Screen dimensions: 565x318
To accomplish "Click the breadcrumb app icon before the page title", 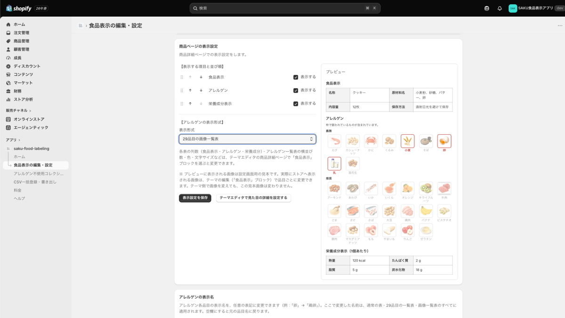I will tap(81, 25).
